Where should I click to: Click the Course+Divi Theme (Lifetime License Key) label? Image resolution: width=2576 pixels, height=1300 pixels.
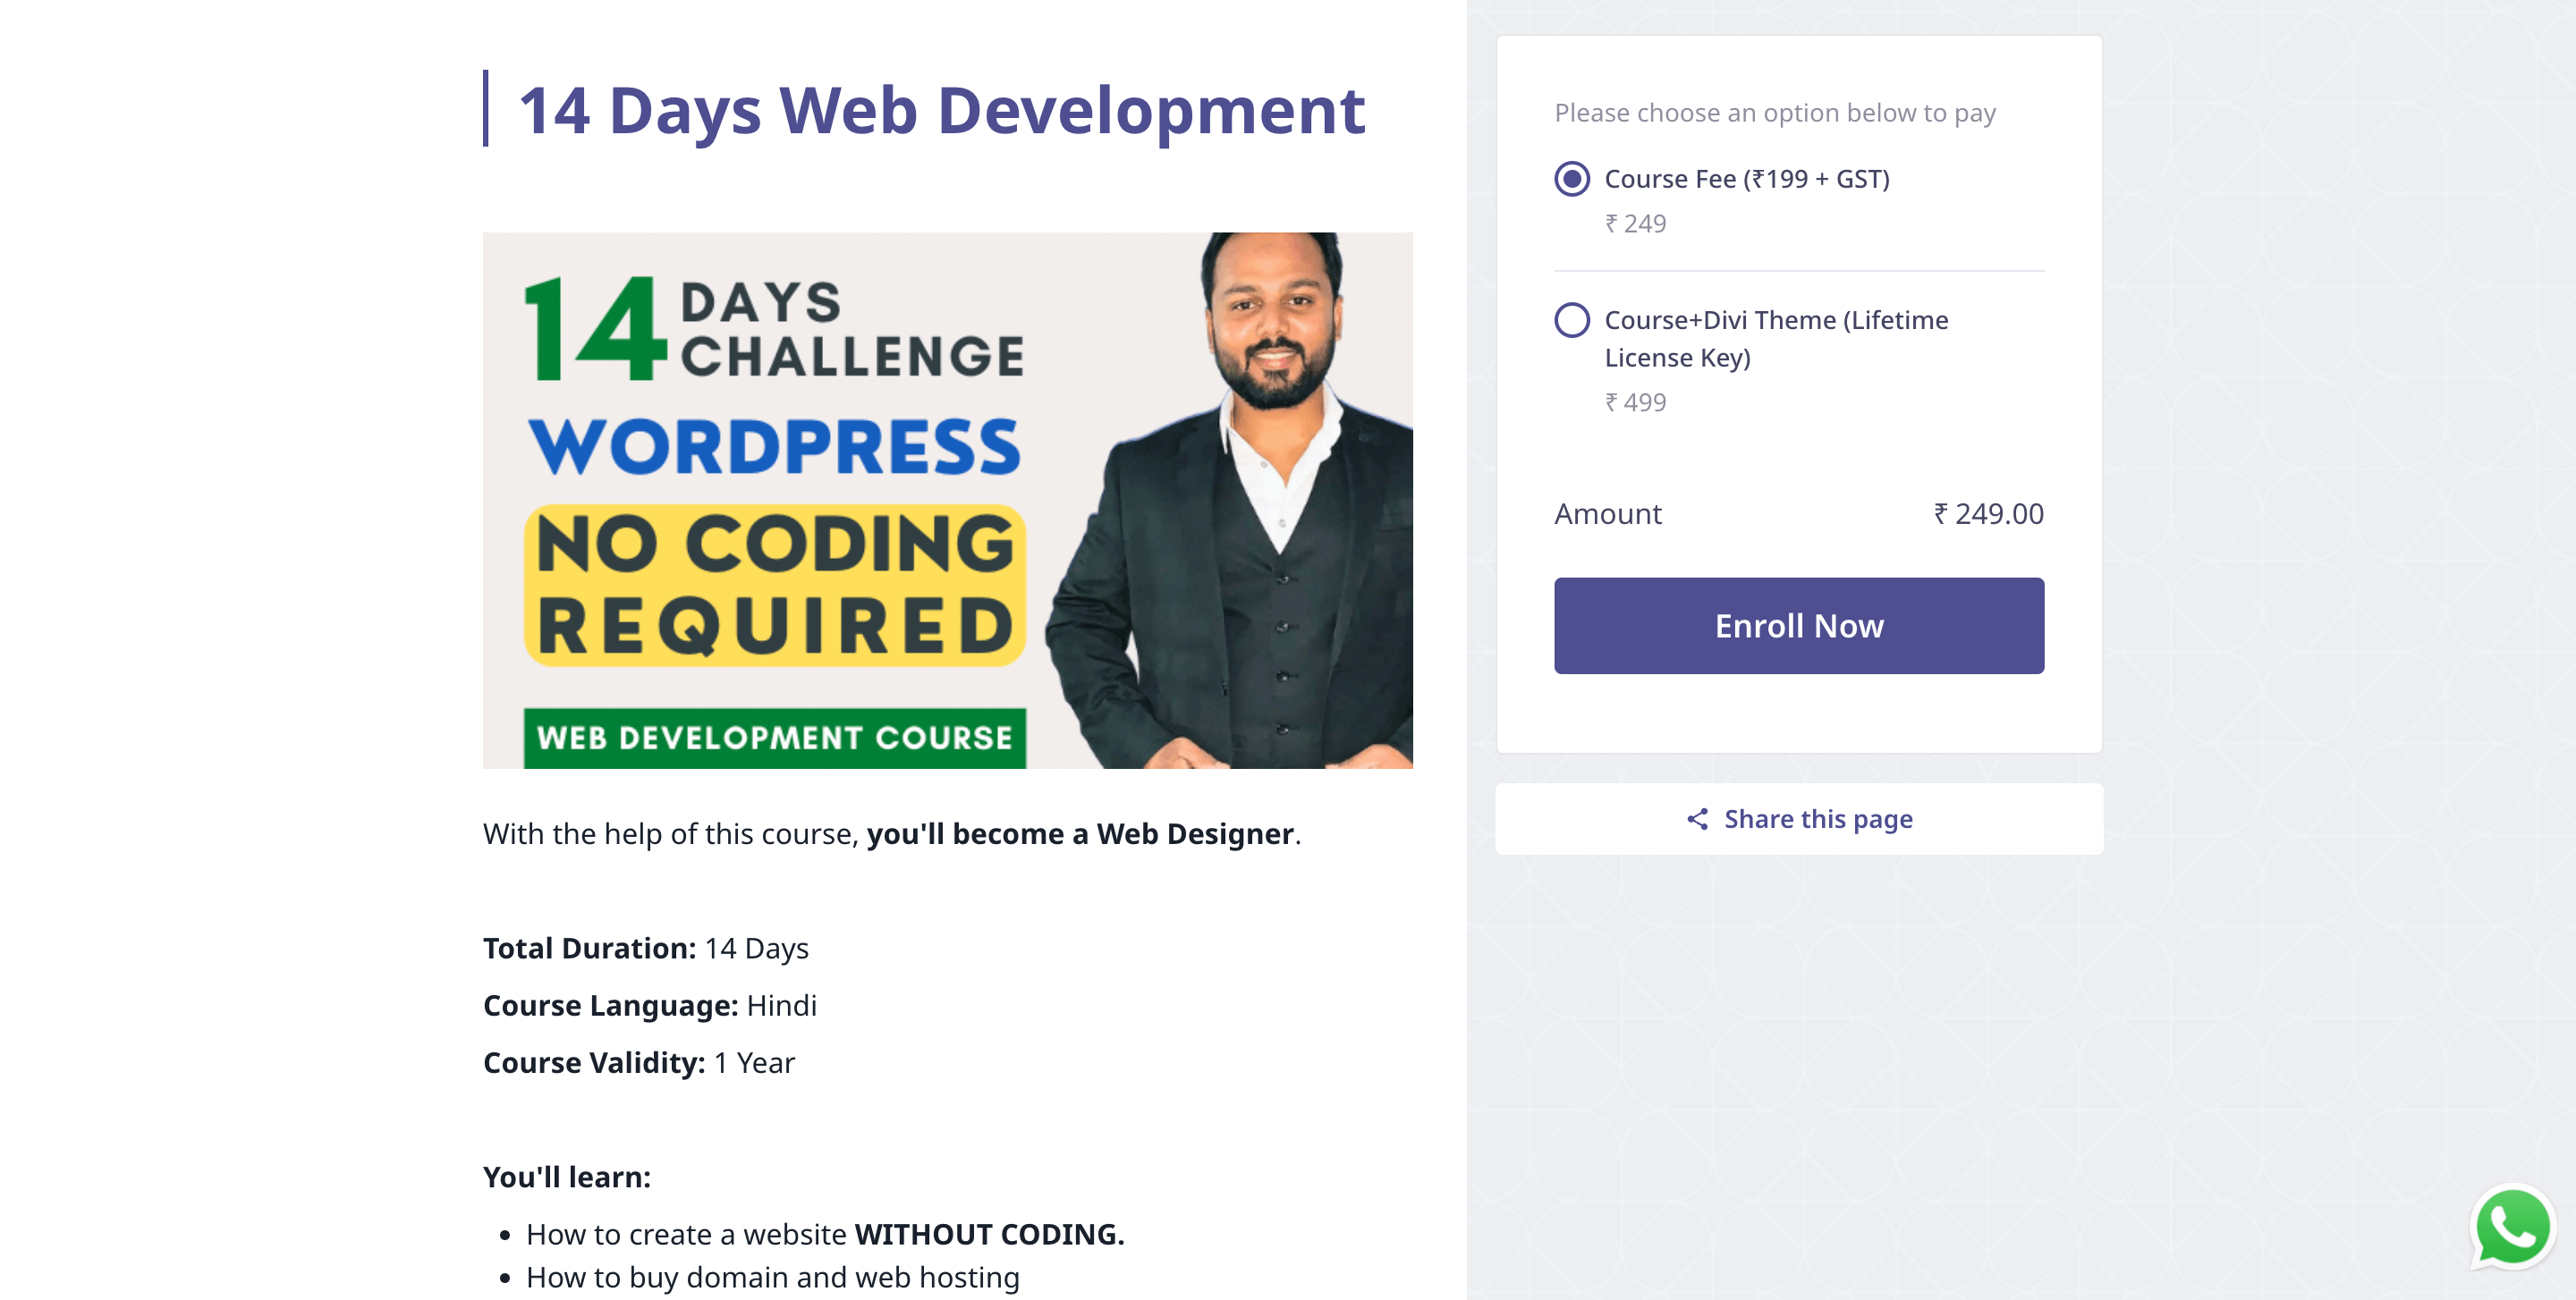pyautogui.click(x=1776, y=339)
